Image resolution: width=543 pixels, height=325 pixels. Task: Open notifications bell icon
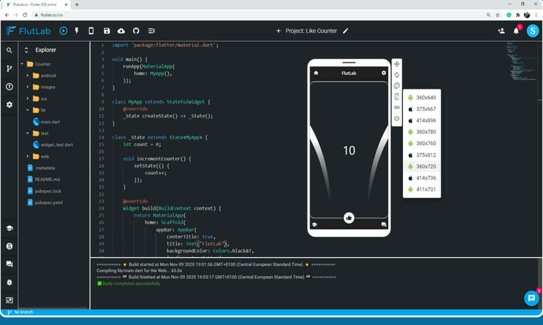tap(516, 31)
